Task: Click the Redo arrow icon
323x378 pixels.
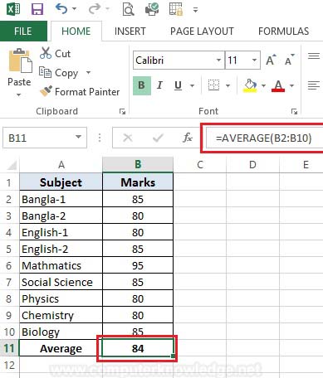Action: click(x=95, y=9)
